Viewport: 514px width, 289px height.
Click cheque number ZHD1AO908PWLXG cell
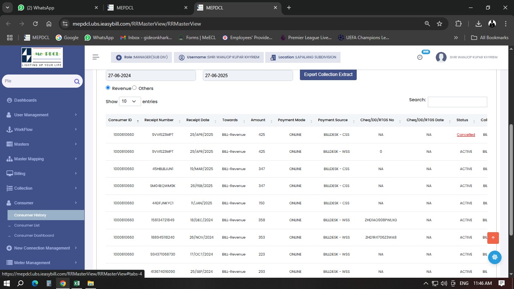(381, 220)
